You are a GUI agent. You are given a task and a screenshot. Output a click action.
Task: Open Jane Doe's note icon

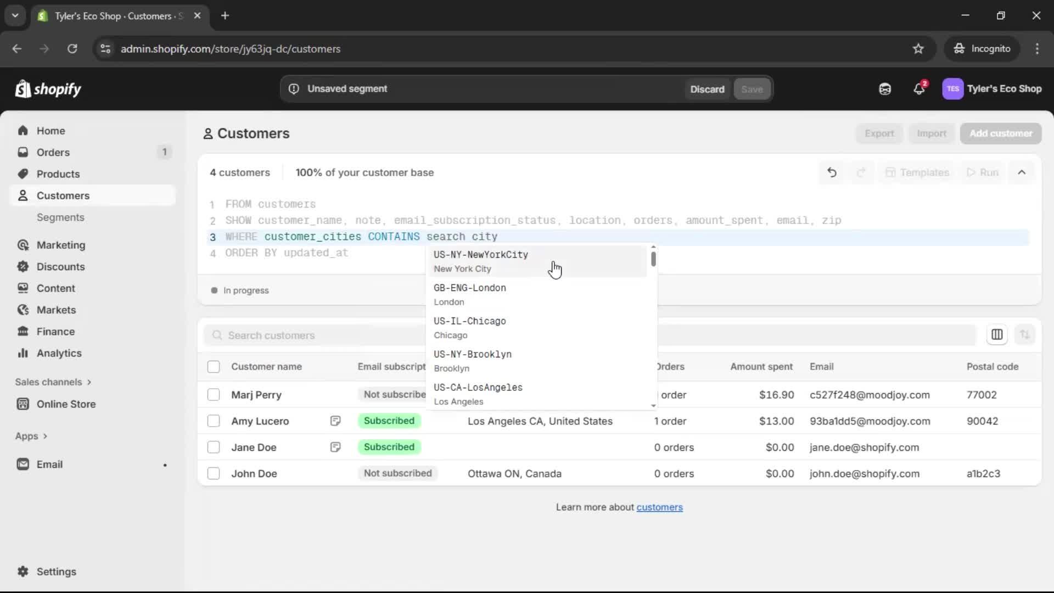pos(335,447)
